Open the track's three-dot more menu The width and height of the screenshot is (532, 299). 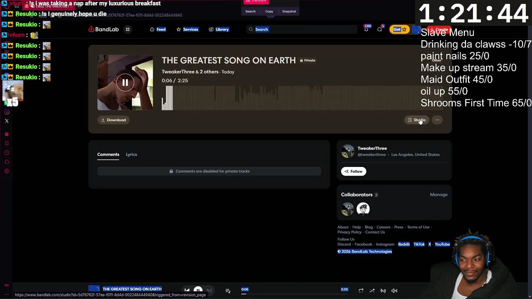tap(437, 120)
